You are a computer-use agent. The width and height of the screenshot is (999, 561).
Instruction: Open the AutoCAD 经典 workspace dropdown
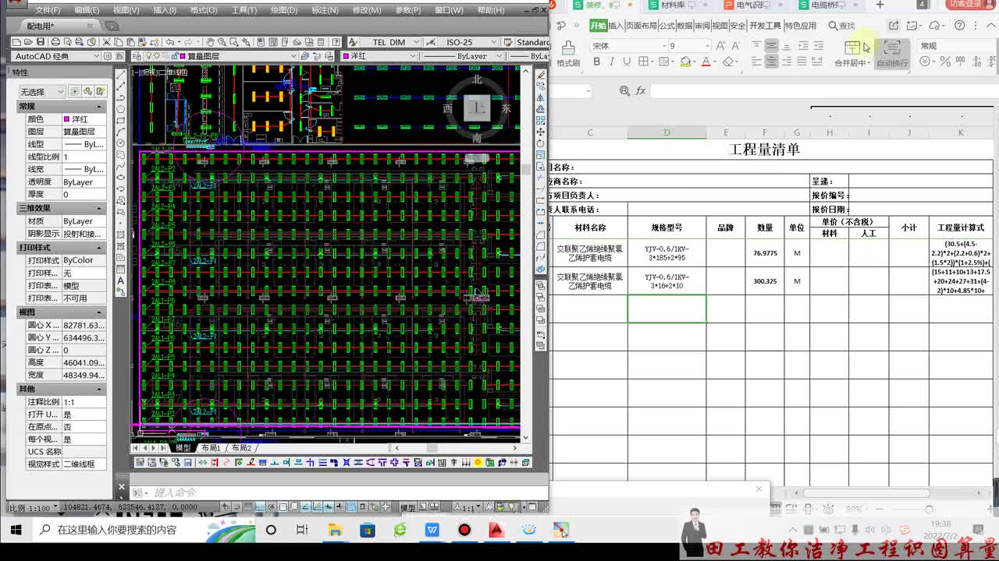[x=58, y=56]
